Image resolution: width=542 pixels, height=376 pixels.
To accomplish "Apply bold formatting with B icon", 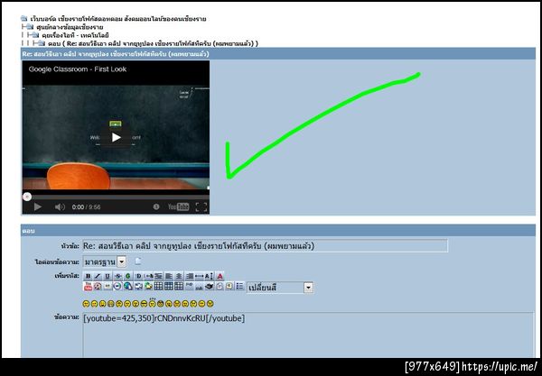I will tap(88, 276).
